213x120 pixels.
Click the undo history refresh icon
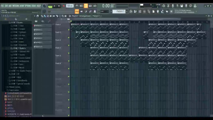[x=164, y=6]
